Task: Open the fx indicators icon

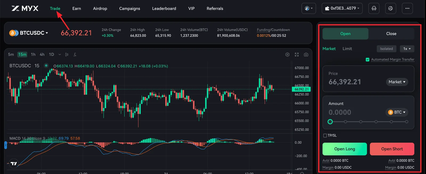Action: click(75, 55)
